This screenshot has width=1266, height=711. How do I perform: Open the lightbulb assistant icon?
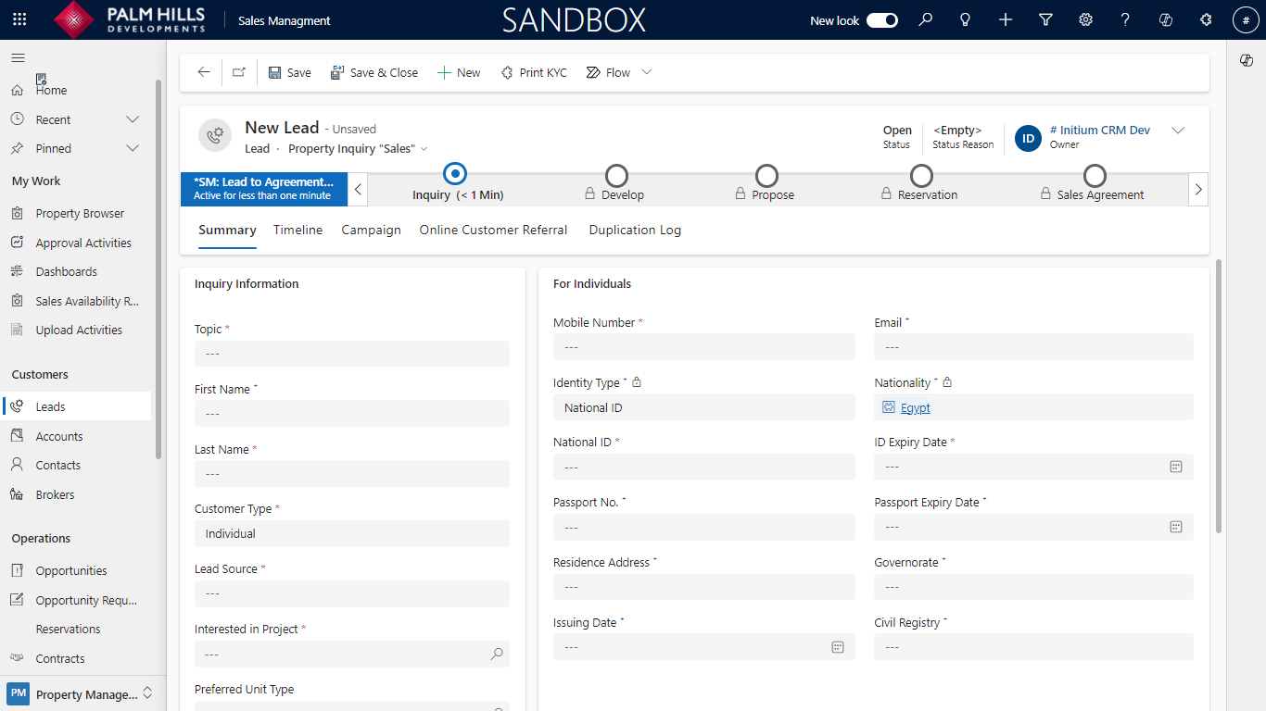(x=965, y=19)
